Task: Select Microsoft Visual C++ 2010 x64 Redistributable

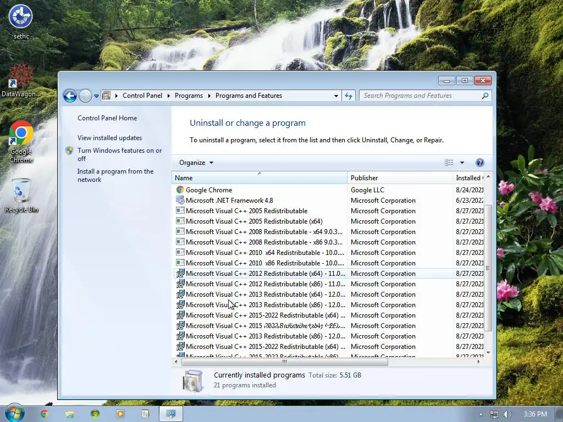Action: pyautogui.click(x=264, y=252)
